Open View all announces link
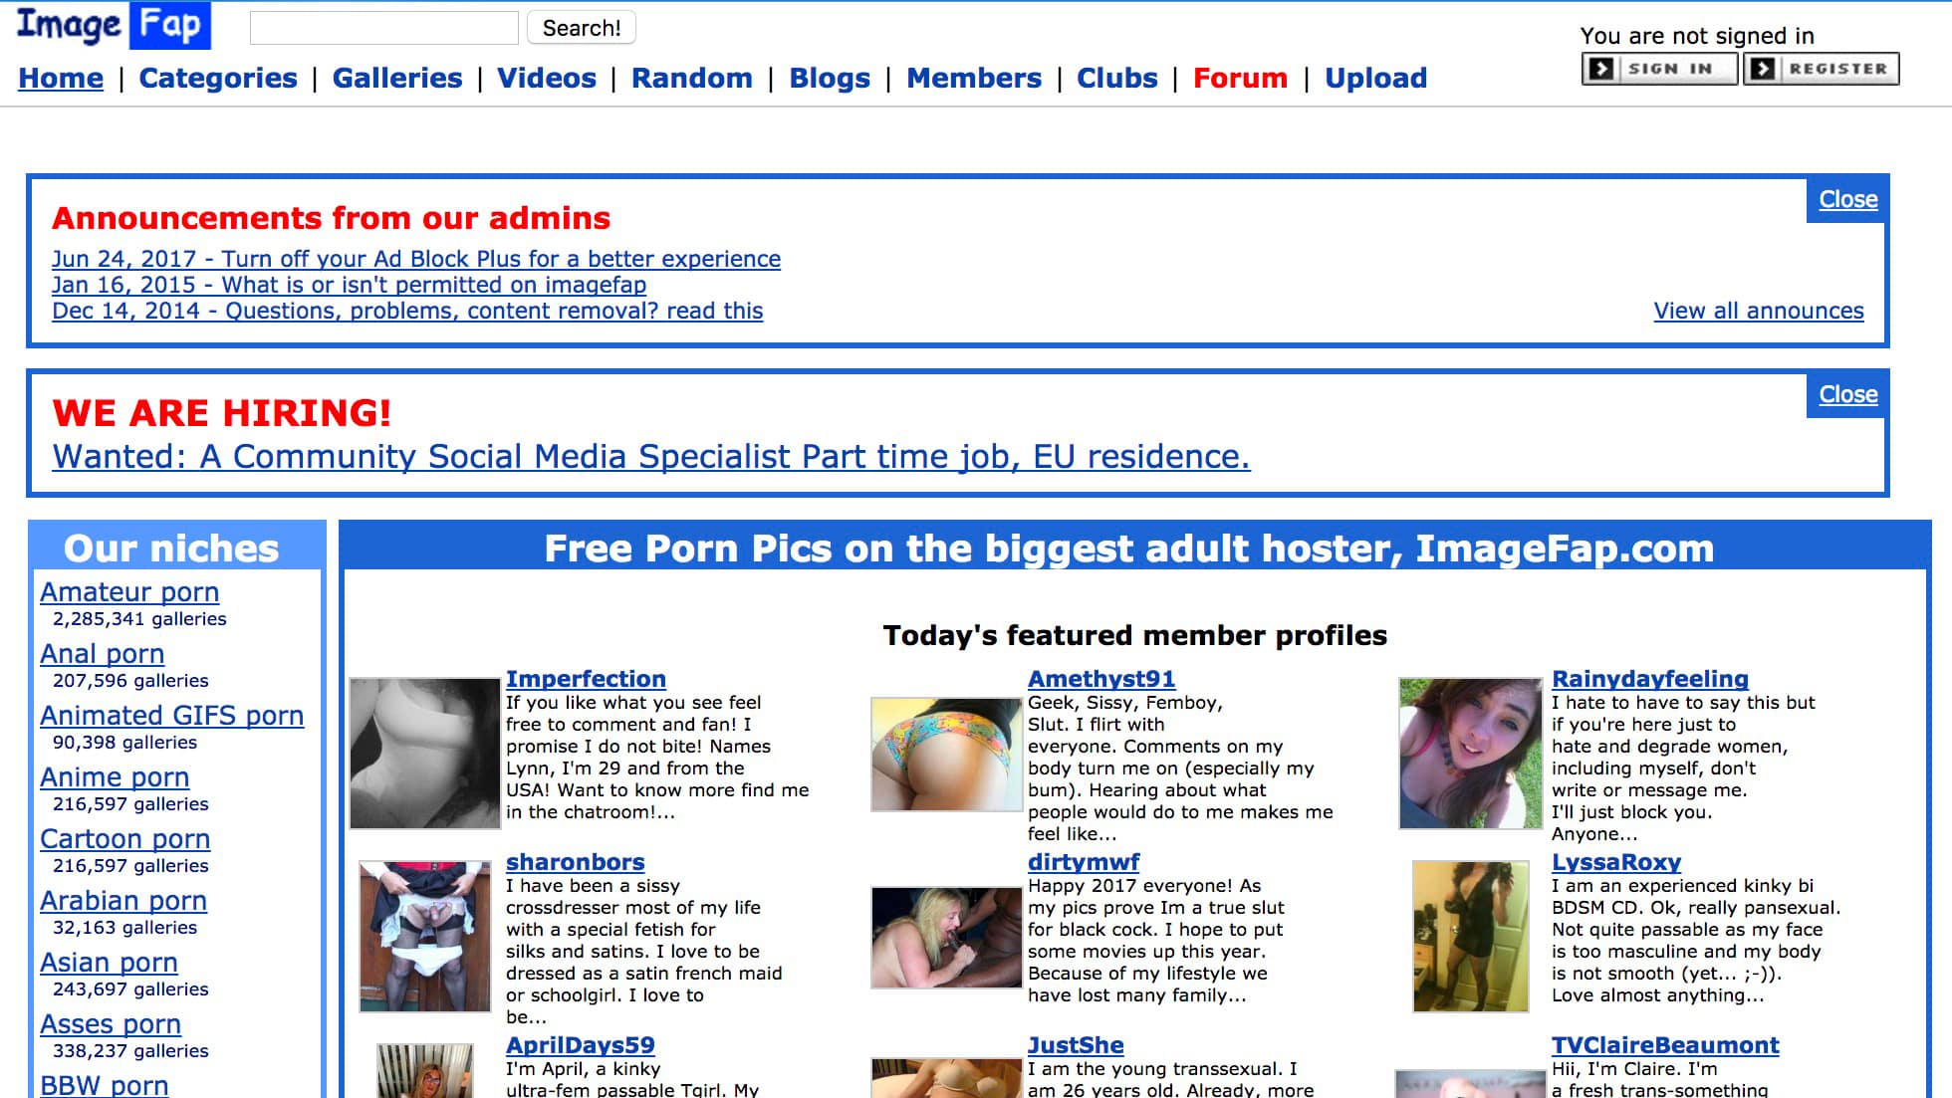 [1758, 311]
